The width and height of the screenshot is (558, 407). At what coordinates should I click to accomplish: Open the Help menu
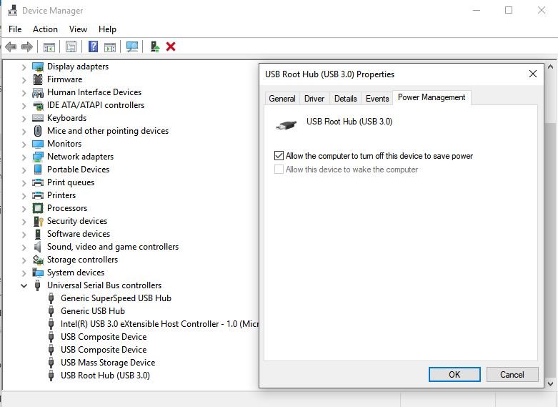tap(107, 29)
